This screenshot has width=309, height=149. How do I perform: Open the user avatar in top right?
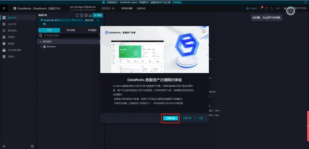[291, 12]
